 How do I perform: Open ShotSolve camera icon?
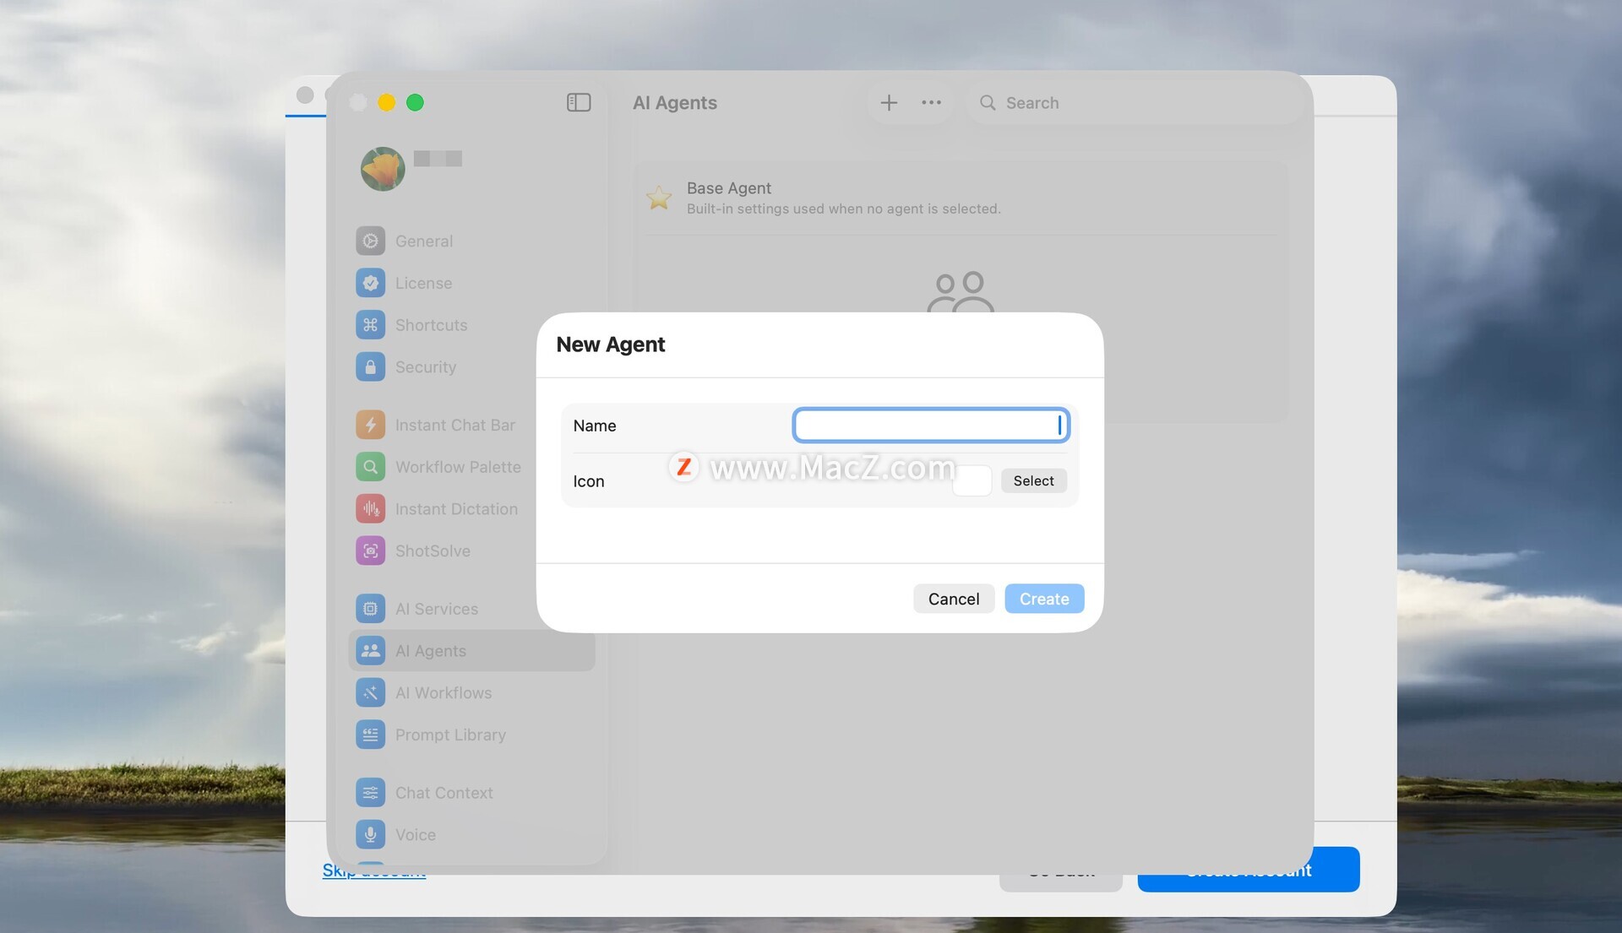point(370,551)
